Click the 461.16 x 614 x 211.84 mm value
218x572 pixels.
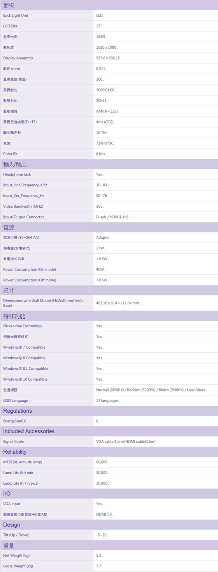click(118, 303)
